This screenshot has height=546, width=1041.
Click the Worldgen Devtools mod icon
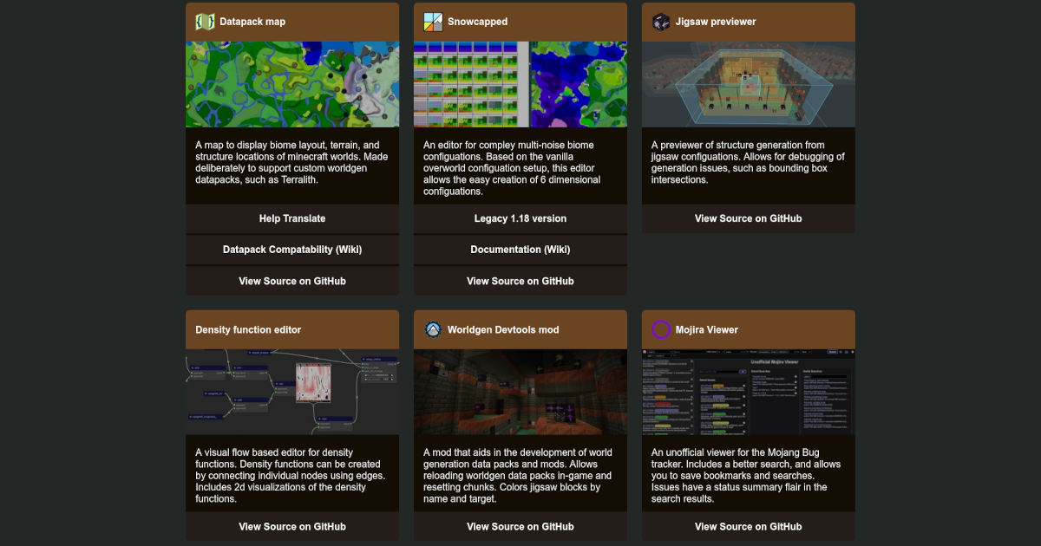[433, 329]
